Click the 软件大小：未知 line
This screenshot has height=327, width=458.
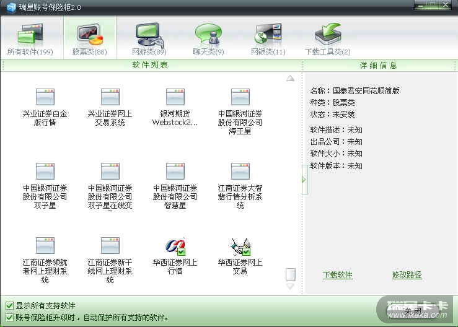click(336, 154)
